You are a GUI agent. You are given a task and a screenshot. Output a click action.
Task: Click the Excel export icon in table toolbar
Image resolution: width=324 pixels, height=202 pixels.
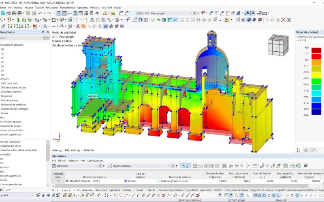[x=286, y=166]
